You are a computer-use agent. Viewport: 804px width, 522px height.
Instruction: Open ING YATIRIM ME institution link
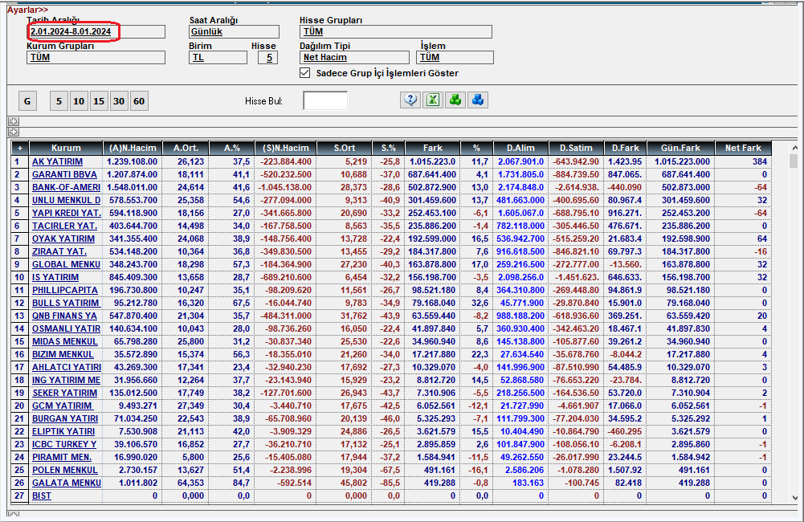click(x=66, y=380)
